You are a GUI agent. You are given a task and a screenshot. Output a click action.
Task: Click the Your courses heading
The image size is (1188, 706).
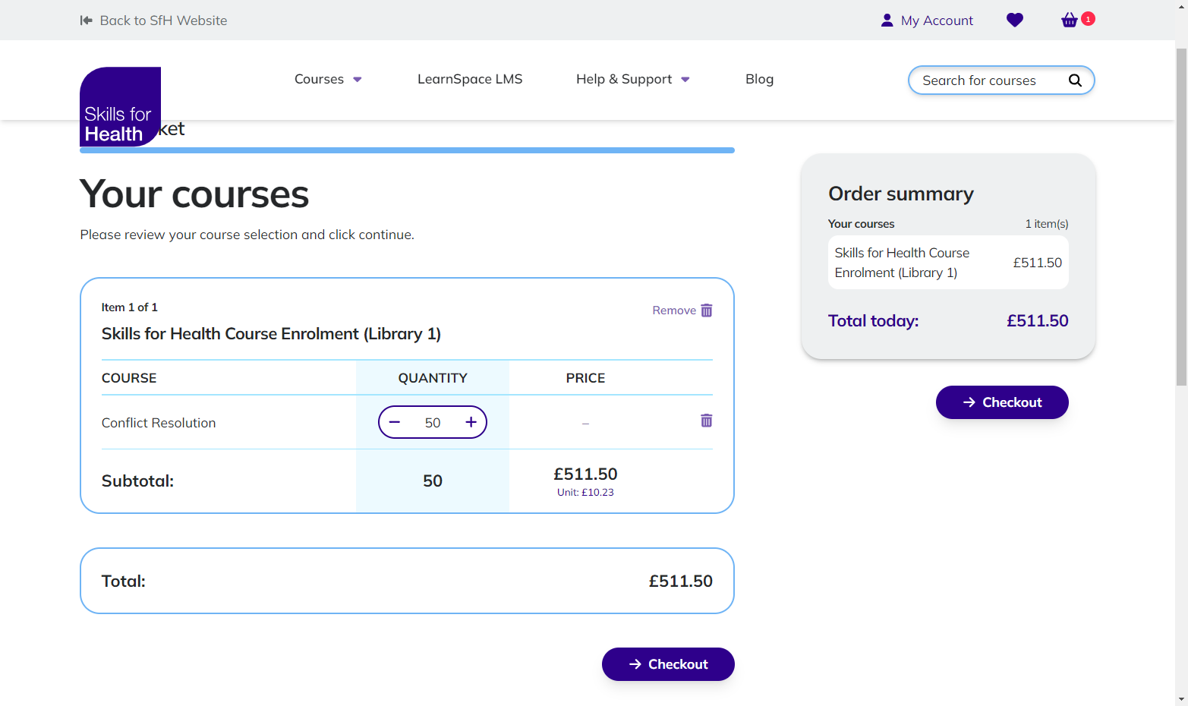pos(194,194)
